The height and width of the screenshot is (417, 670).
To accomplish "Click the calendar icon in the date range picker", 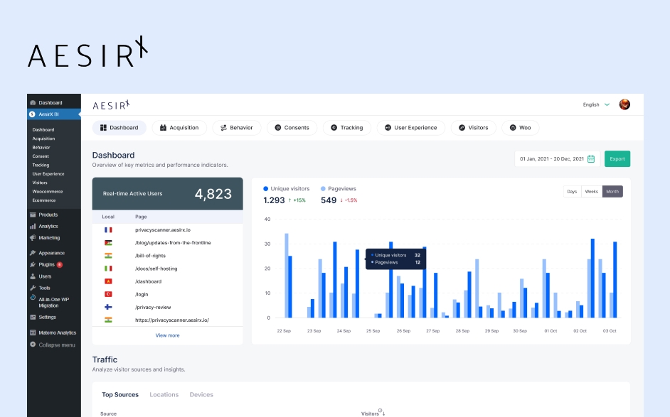I will pos(592,159).
